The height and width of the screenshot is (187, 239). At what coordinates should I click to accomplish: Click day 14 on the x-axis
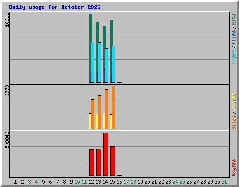click(x=105, y=182)
